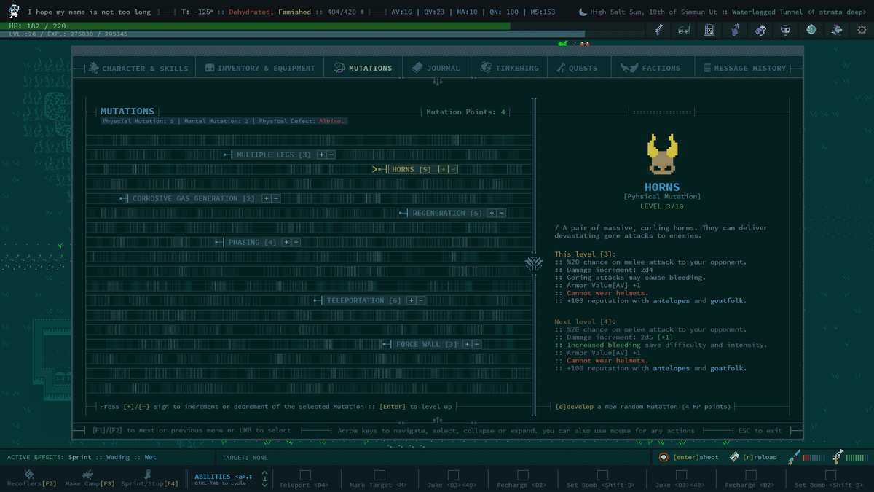Decrement Multiple Legs with its minus button
Viewport: 874px width, 492px height.
pyautogui.click(x=331, y=155)
